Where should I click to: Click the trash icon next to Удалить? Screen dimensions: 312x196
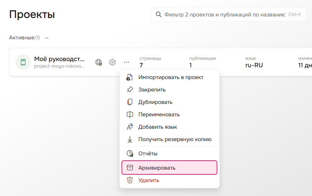point(130,180)
